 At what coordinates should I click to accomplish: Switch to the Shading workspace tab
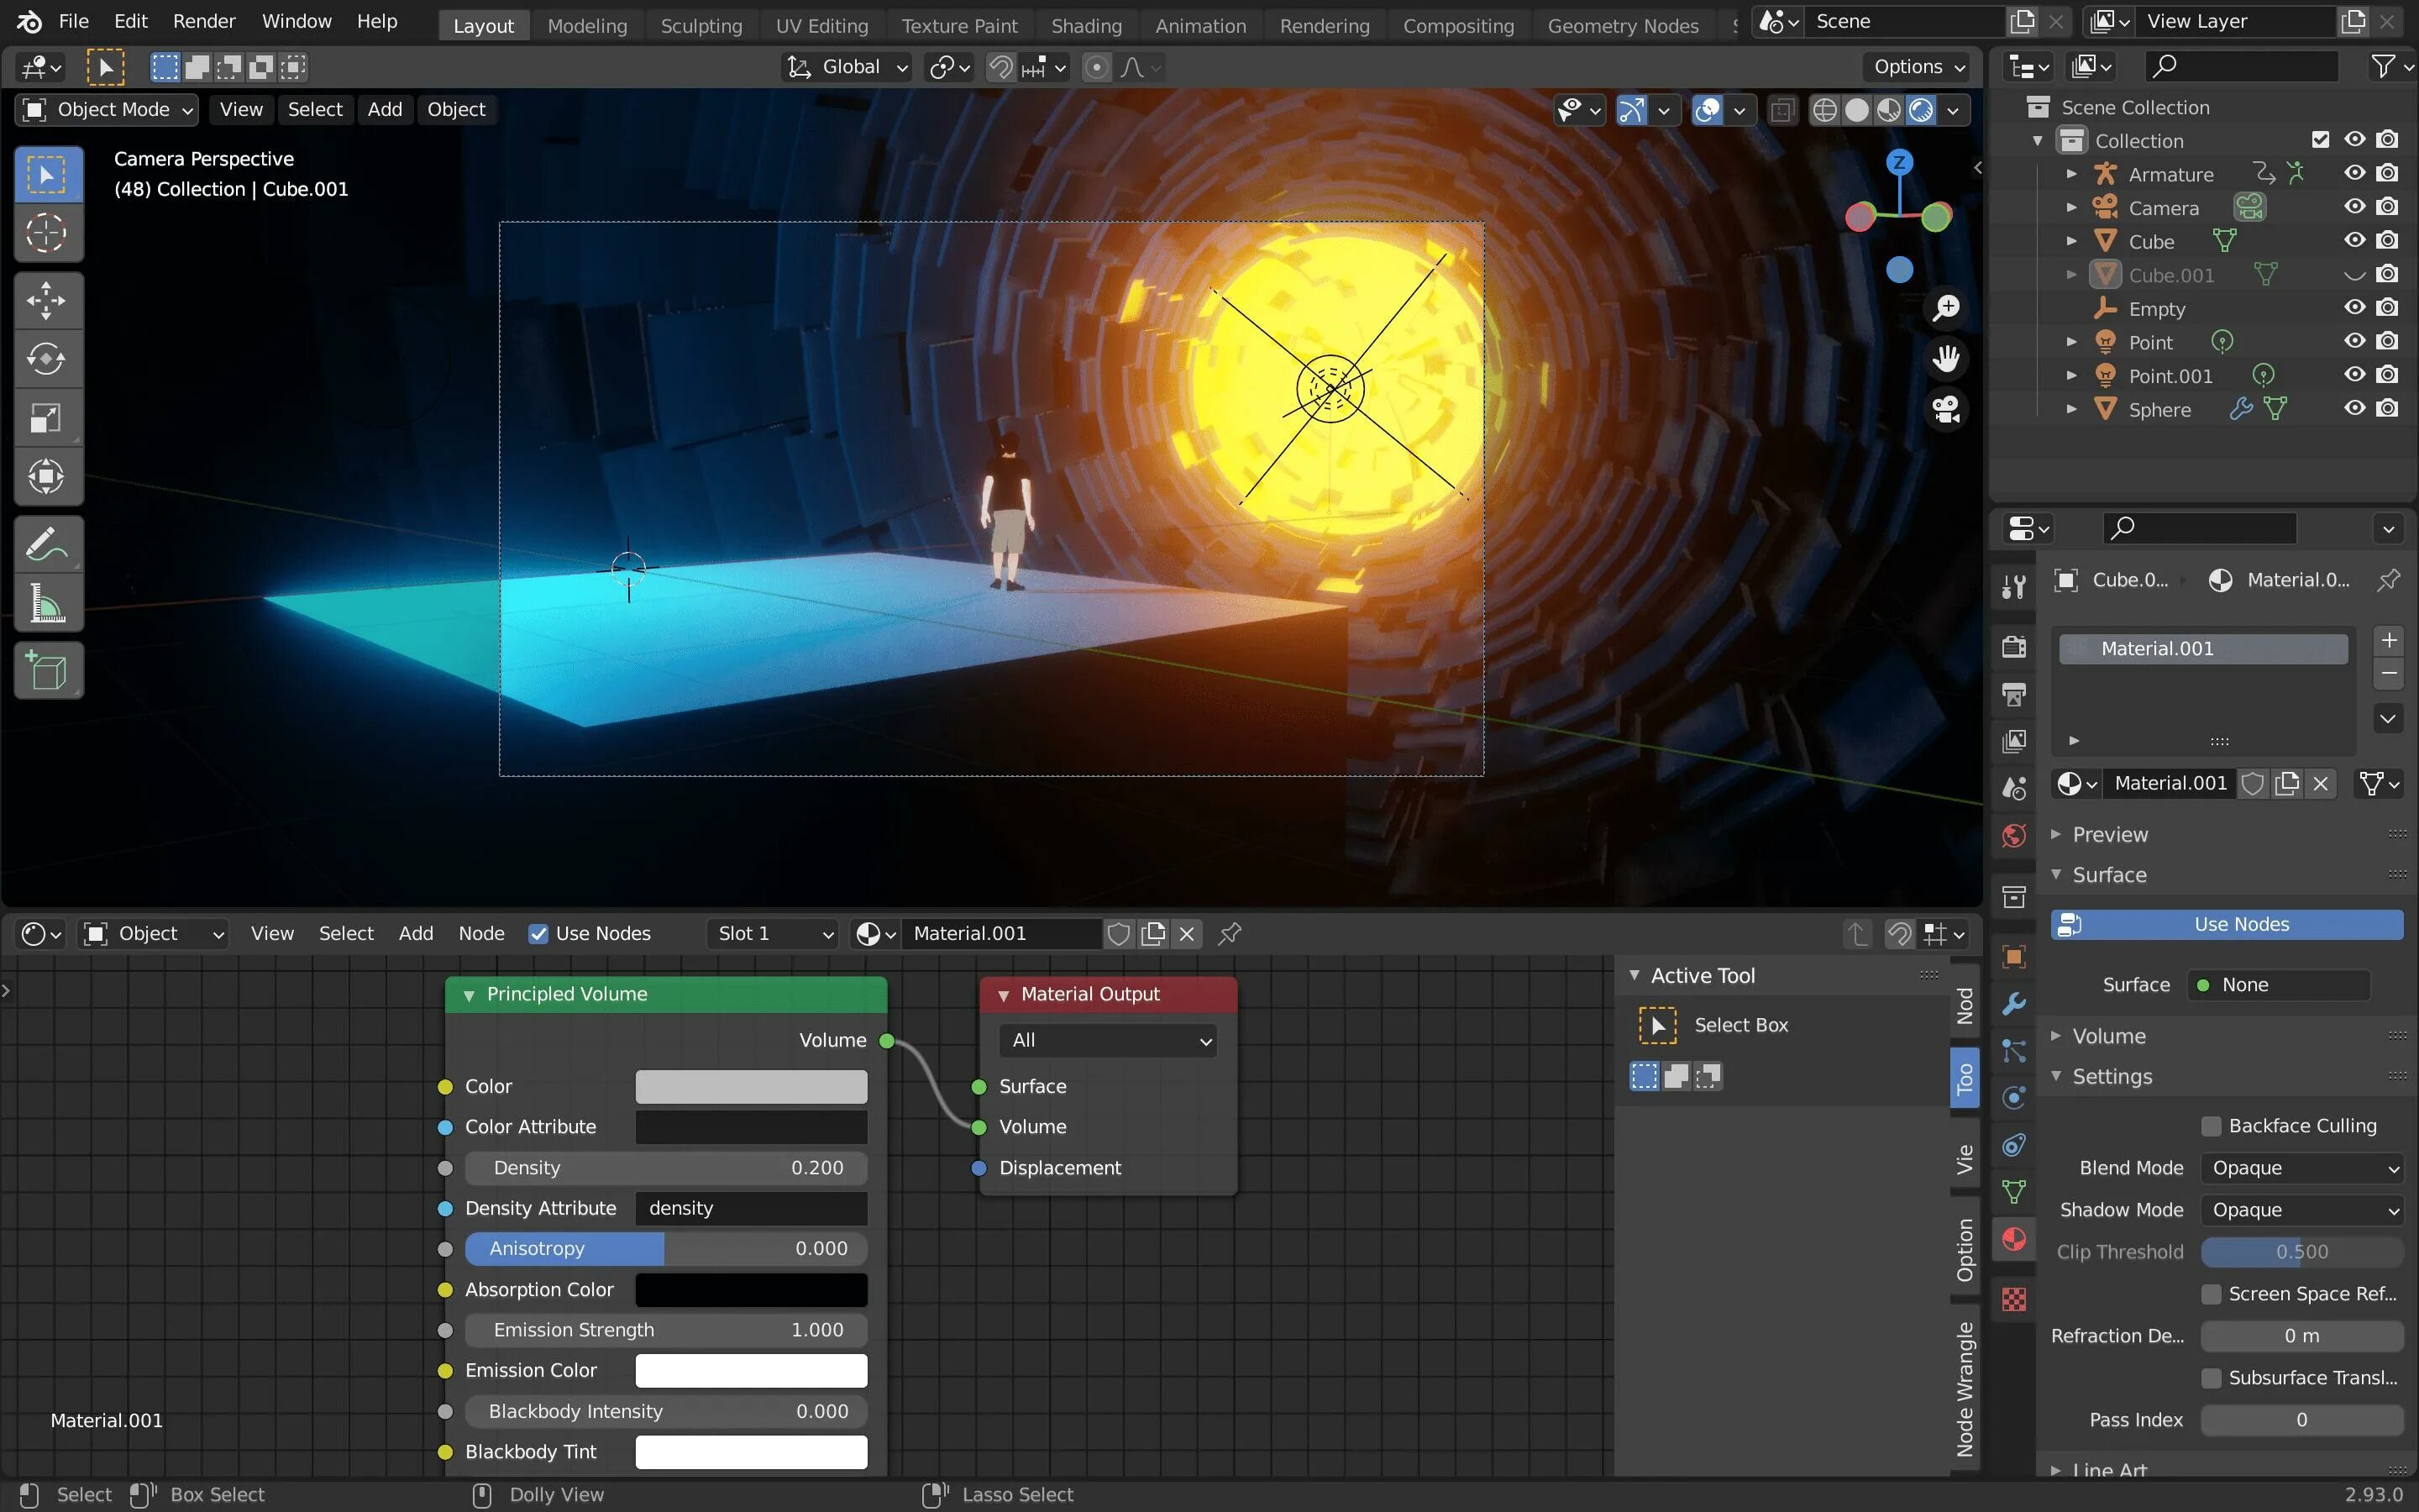(1085, 25)
